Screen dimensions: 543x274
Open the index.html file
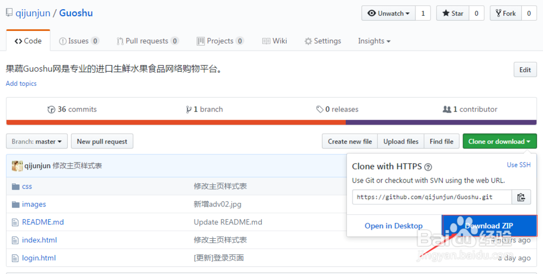coord(40,240)
